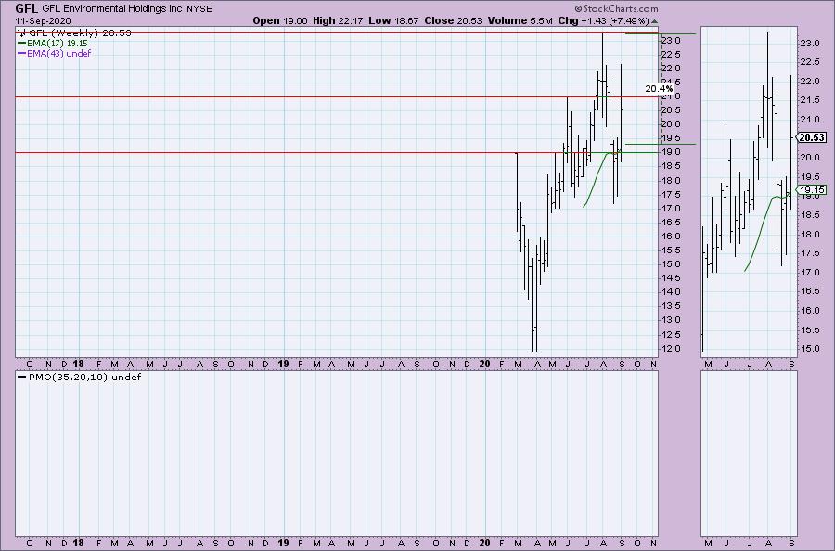Screen dimensions: 835x551
Task: Click the EMA(17) 19.15 legend text
Action: pyautogui.click(x=58, y=43)
